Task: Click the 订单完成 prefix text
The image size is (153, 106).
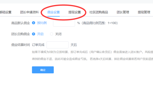Action: 38,45
